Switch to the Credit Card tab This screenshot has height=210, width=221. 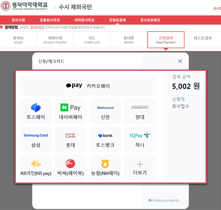[x=92, y=40]
